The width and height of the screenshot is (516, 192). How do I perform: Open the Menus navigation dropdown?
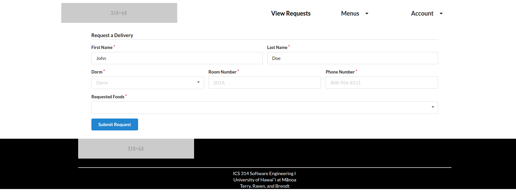point(355,14)
